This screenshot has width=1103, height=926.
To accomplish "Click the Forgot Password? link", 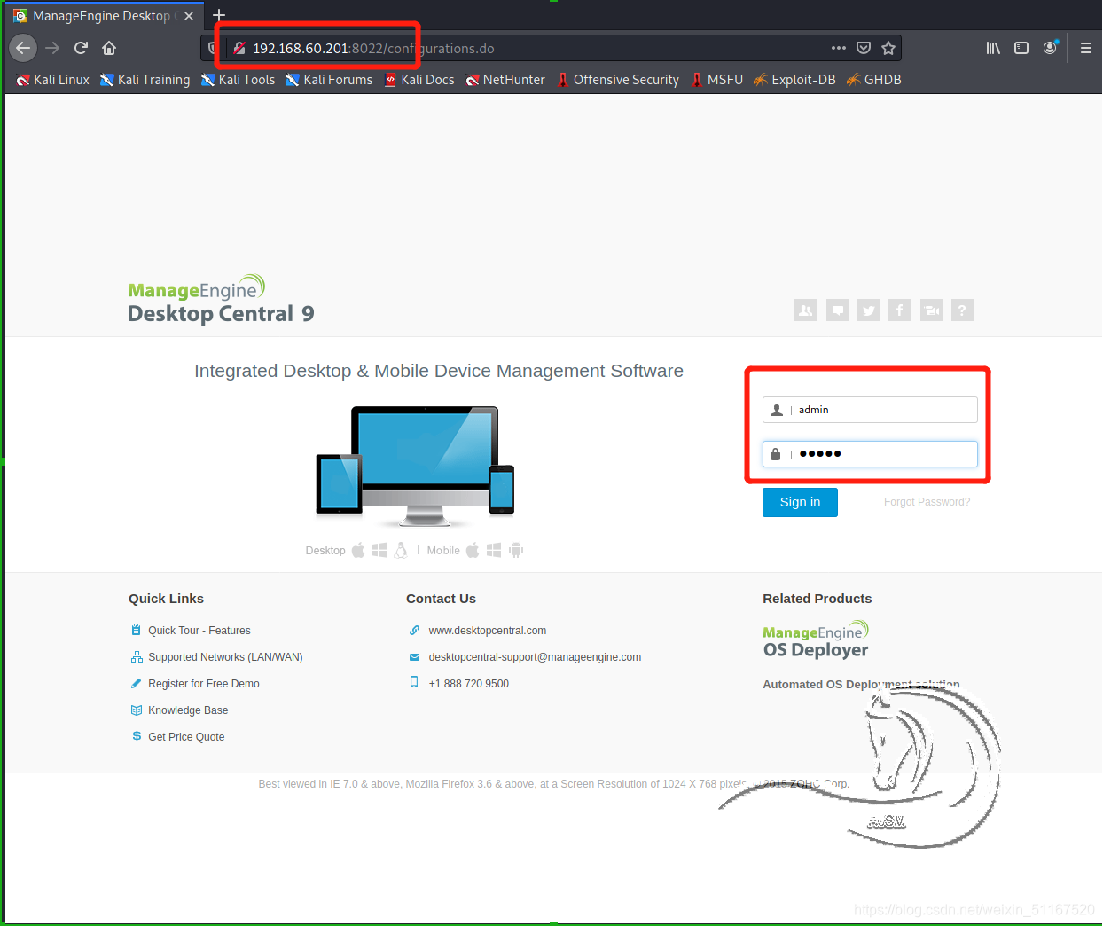I will point(927,502).
